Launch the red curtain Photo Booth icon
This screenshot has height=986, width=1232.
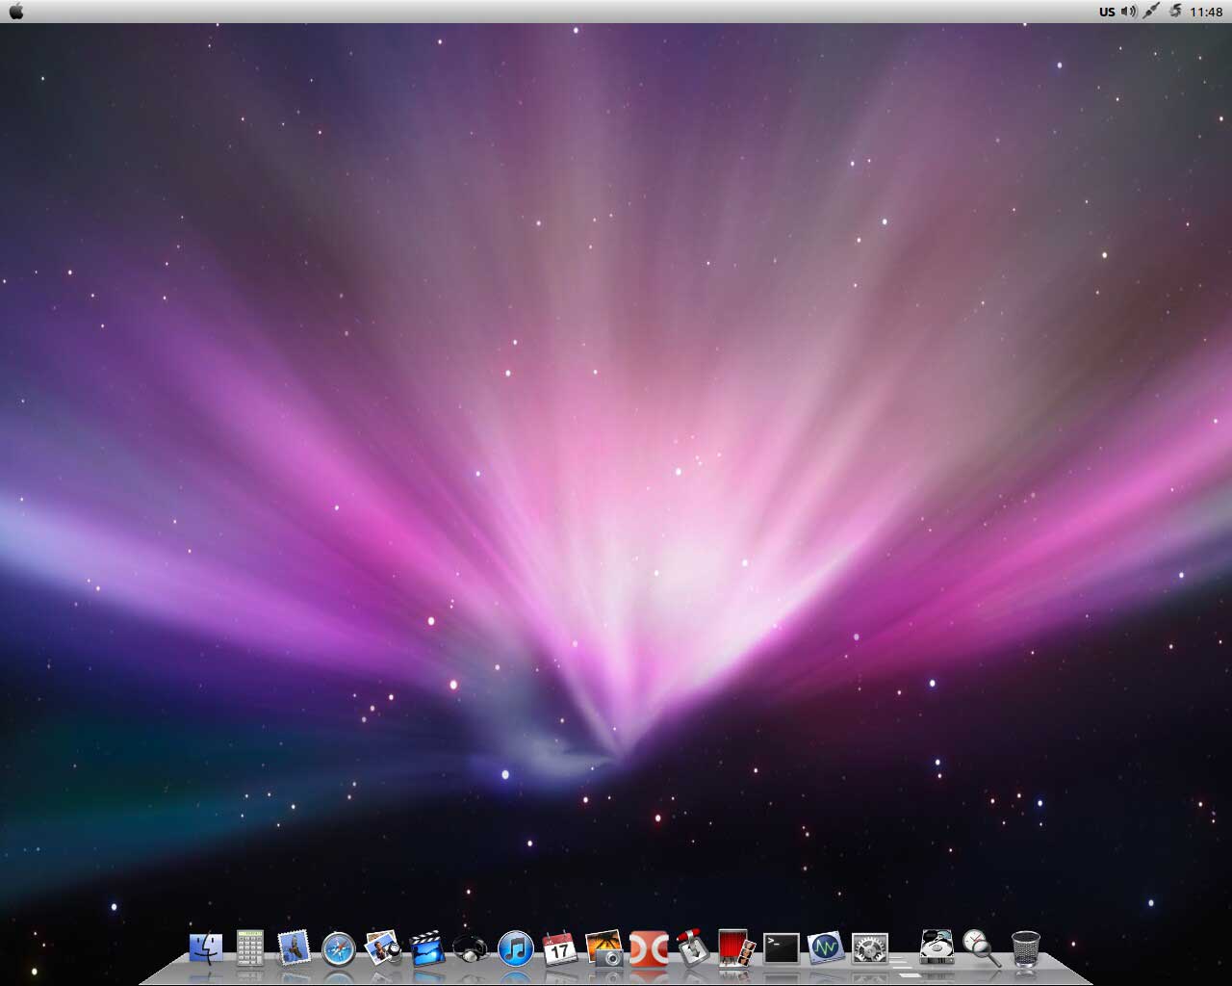[736, 948]
